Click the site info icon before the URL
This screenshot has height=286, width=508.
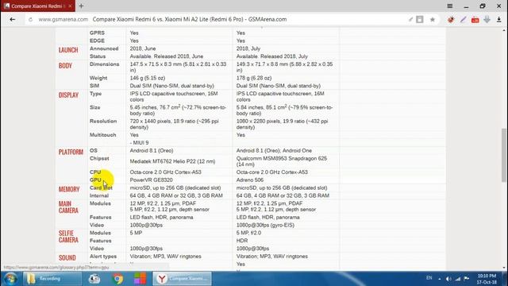(30, 19)
